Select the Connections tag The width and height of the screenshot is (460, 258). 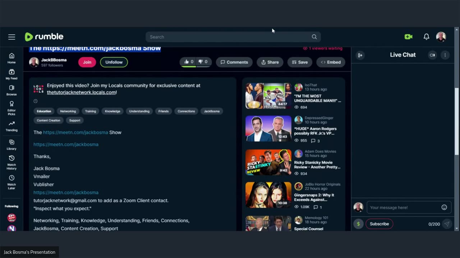(x=186, y=111)
